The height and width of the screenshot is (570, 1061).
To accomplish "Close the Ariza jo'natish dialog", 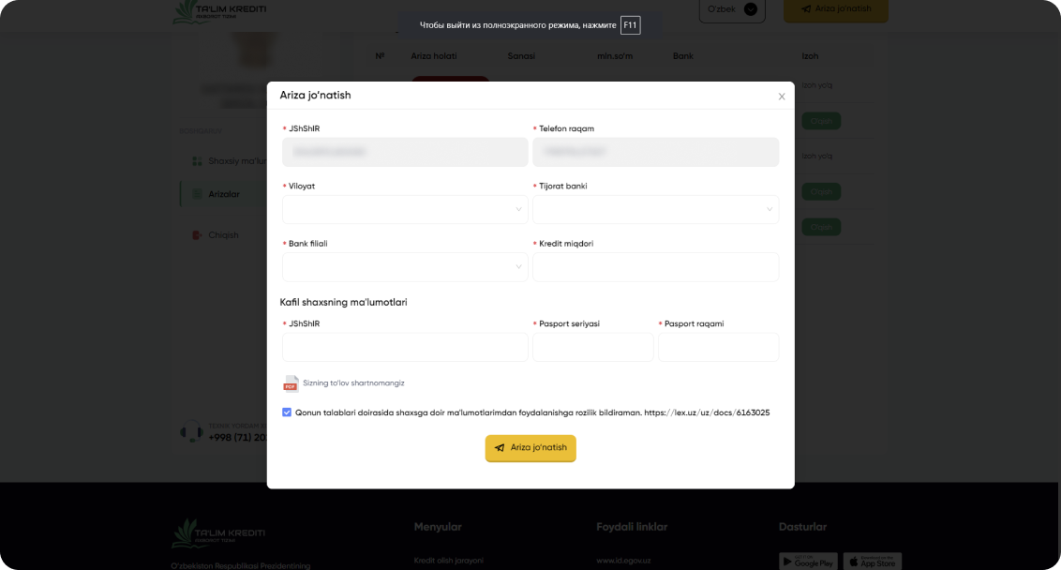I will 782,97.
